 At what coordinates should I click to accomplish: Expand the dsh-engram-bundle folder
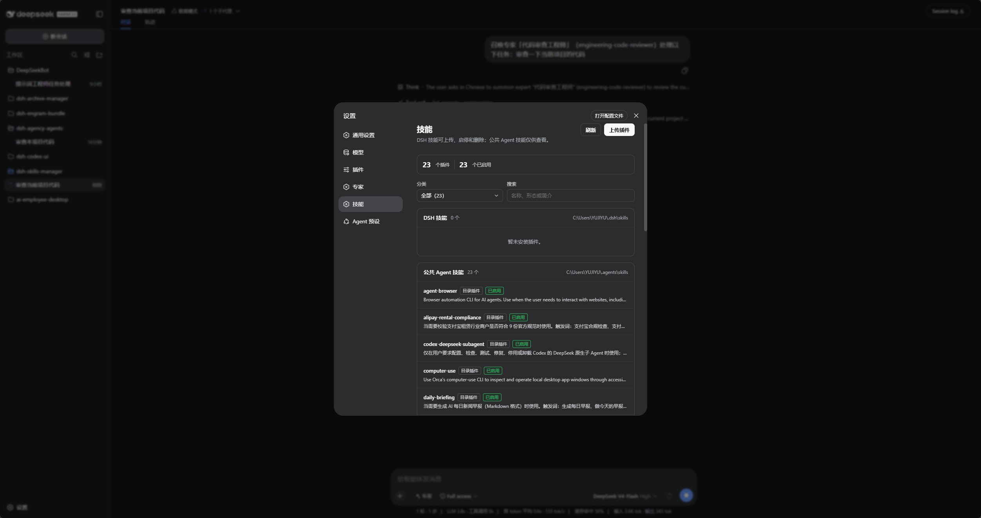click(x=55, y=113)
